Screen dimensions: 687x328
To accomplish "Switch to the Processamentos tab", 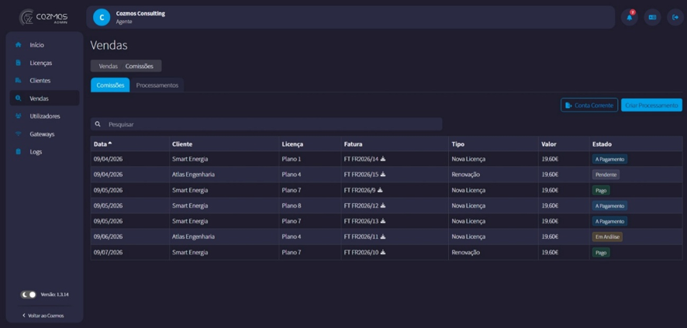I will [157, 85].
